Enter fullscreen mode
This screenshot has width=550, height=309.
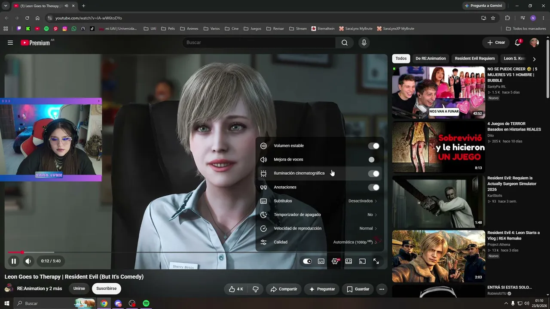(376, 261)
